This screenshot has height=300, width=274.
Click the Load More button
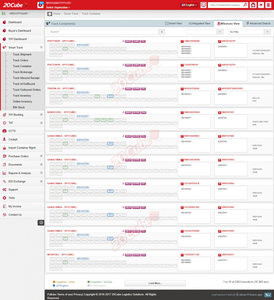click(x=155, y=283)
